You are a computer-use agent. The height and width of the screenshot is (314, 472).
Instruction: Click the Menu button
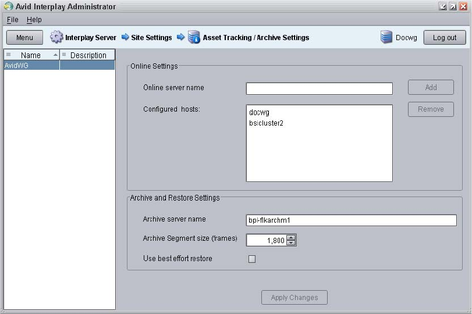click(x=24, y=38)
